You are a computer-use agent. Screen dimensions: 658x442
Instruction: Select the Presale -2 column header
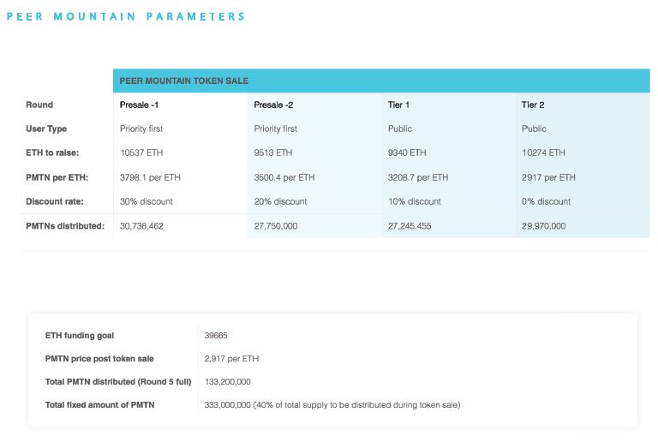coord(273,105)
